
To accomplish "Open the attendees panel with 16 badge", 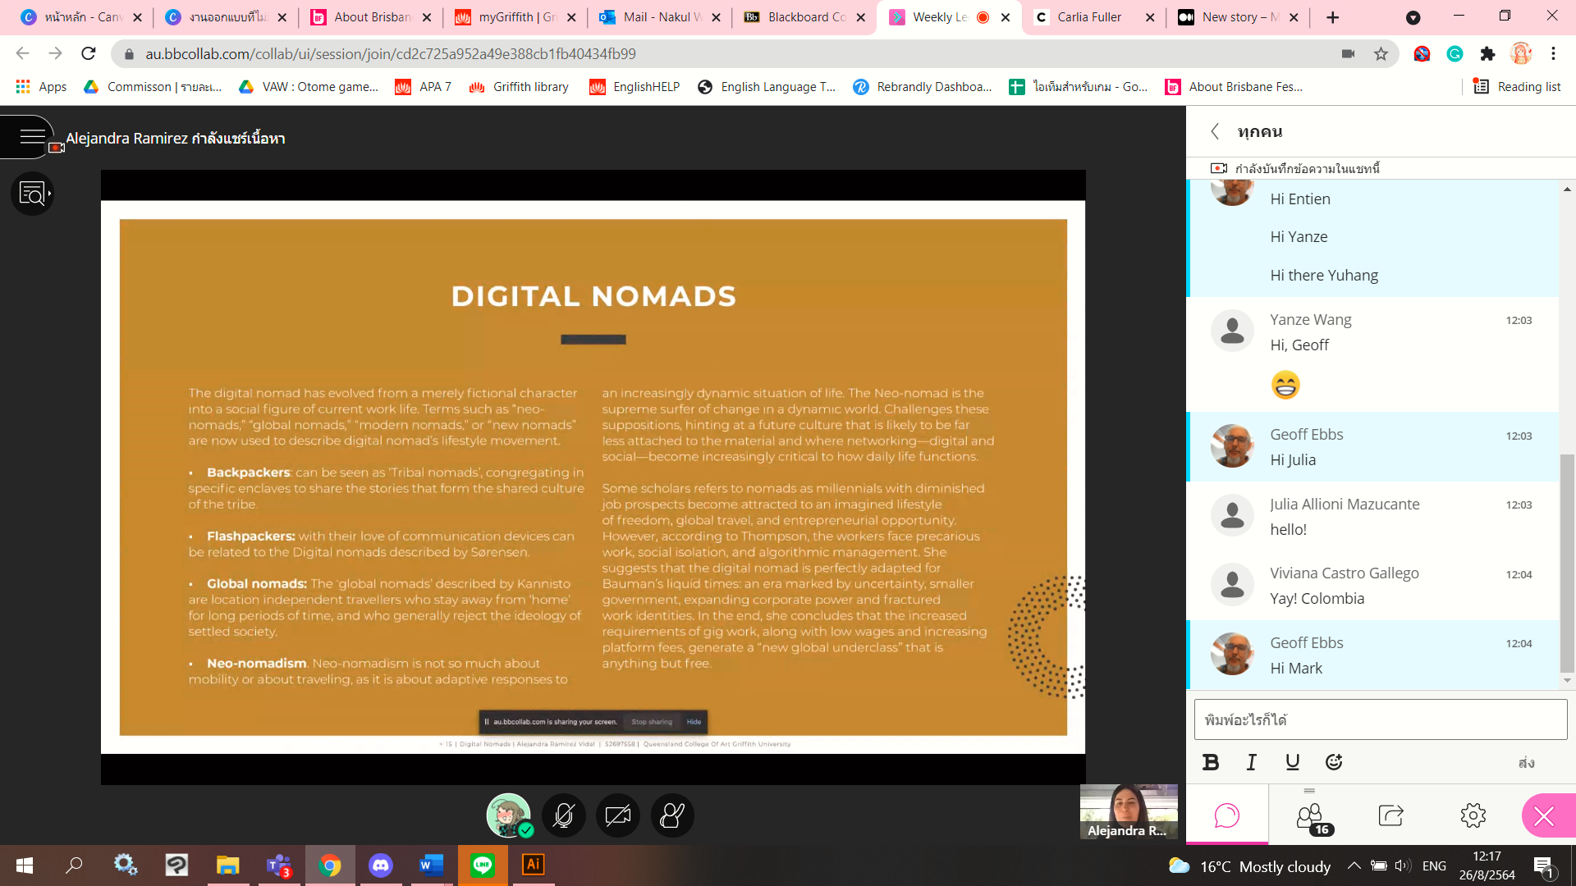I will [x=1311, y=817].
